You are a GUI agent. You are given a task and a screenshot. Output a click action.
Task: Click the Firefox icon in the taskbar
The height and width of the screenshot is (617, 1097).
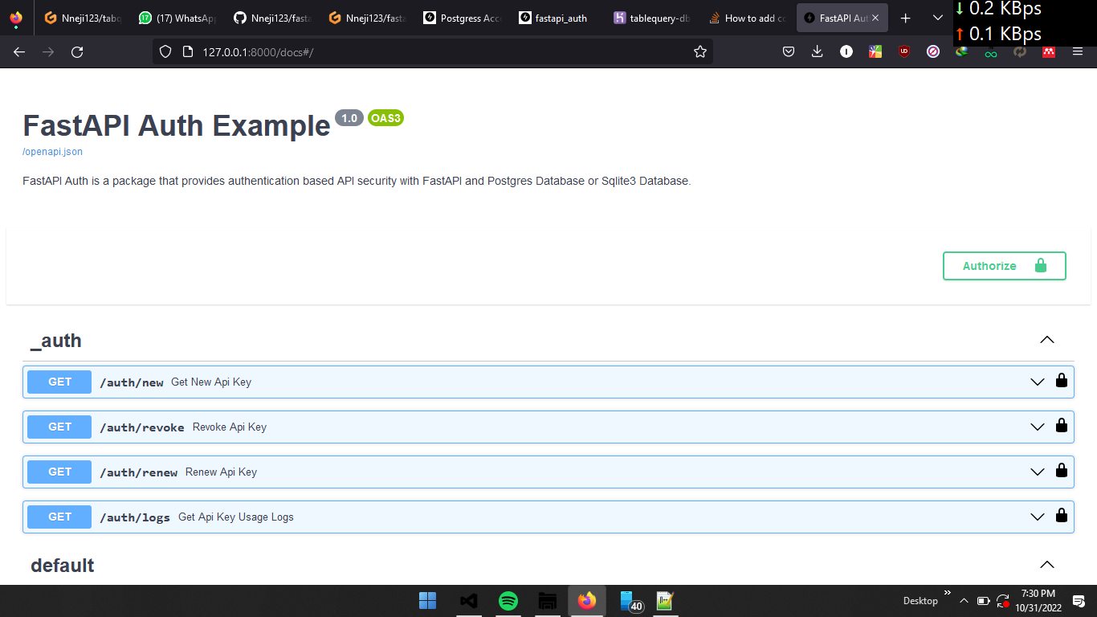pos(587,600)
